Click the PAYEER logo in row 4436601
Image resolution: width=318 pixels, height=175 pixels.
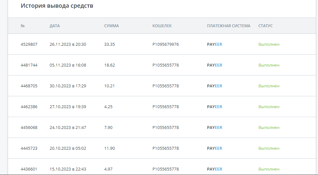click(x=215, y=169)
